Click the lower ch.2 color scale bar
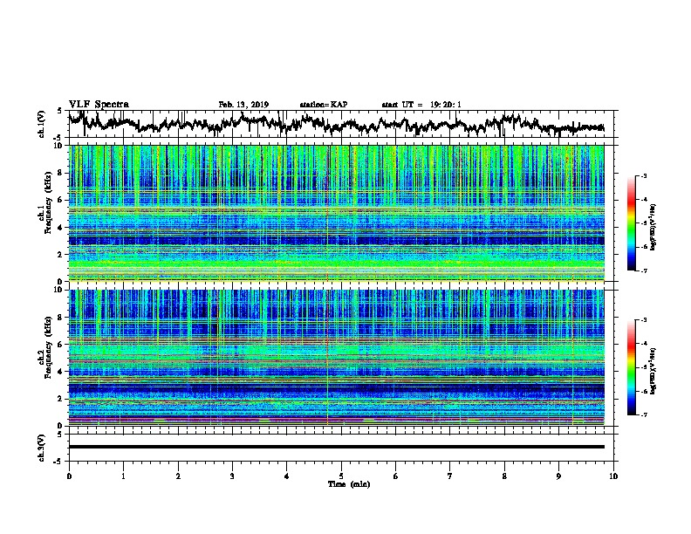The image size is (691, 534). coord(632,367)
